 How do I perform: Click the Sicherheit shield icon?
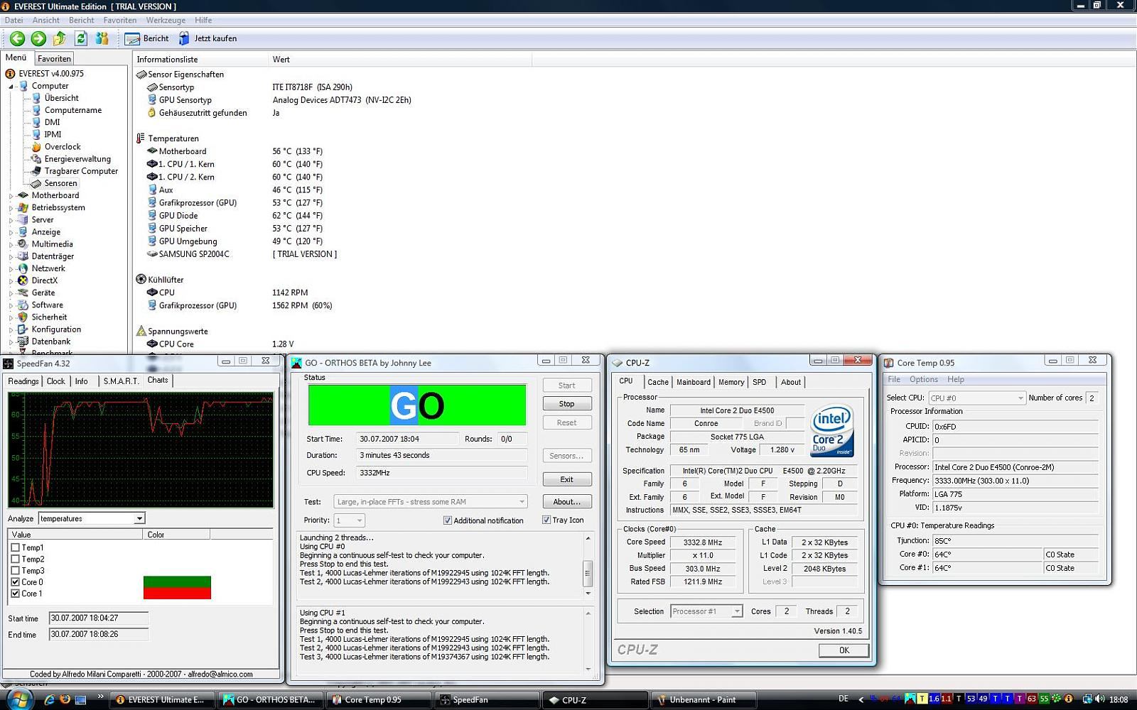[x=23, y=317]
